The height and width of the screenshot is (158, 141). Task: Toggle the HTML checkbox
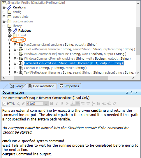[x=4, y=104]
